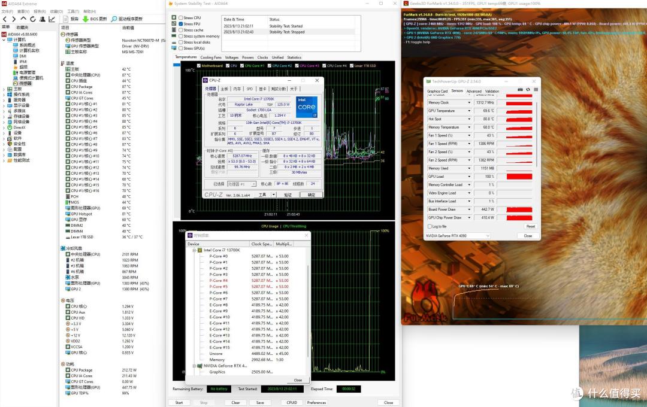Click clock speed dialog vertical scrollbar
The width and height of the screenshot is (647, 407).
pos(308,311)
